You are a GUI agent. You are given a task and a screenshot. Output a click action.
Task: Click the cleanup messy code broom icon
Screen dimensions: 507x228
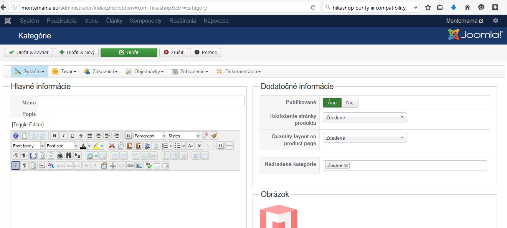pyautogui.click(x=213, y=135)
